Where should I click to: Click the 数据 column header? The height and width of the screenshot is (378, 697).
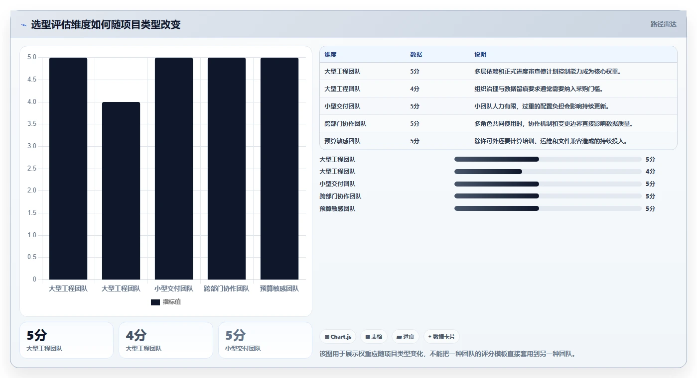[416, 55]
